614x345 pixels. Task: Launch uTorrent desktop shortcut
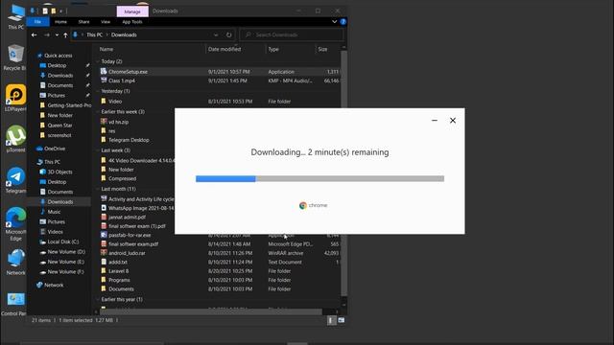pos(15,138)
